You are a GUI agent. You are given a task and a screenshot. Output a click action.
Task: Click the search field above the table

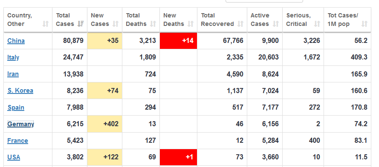coord(264,1)
